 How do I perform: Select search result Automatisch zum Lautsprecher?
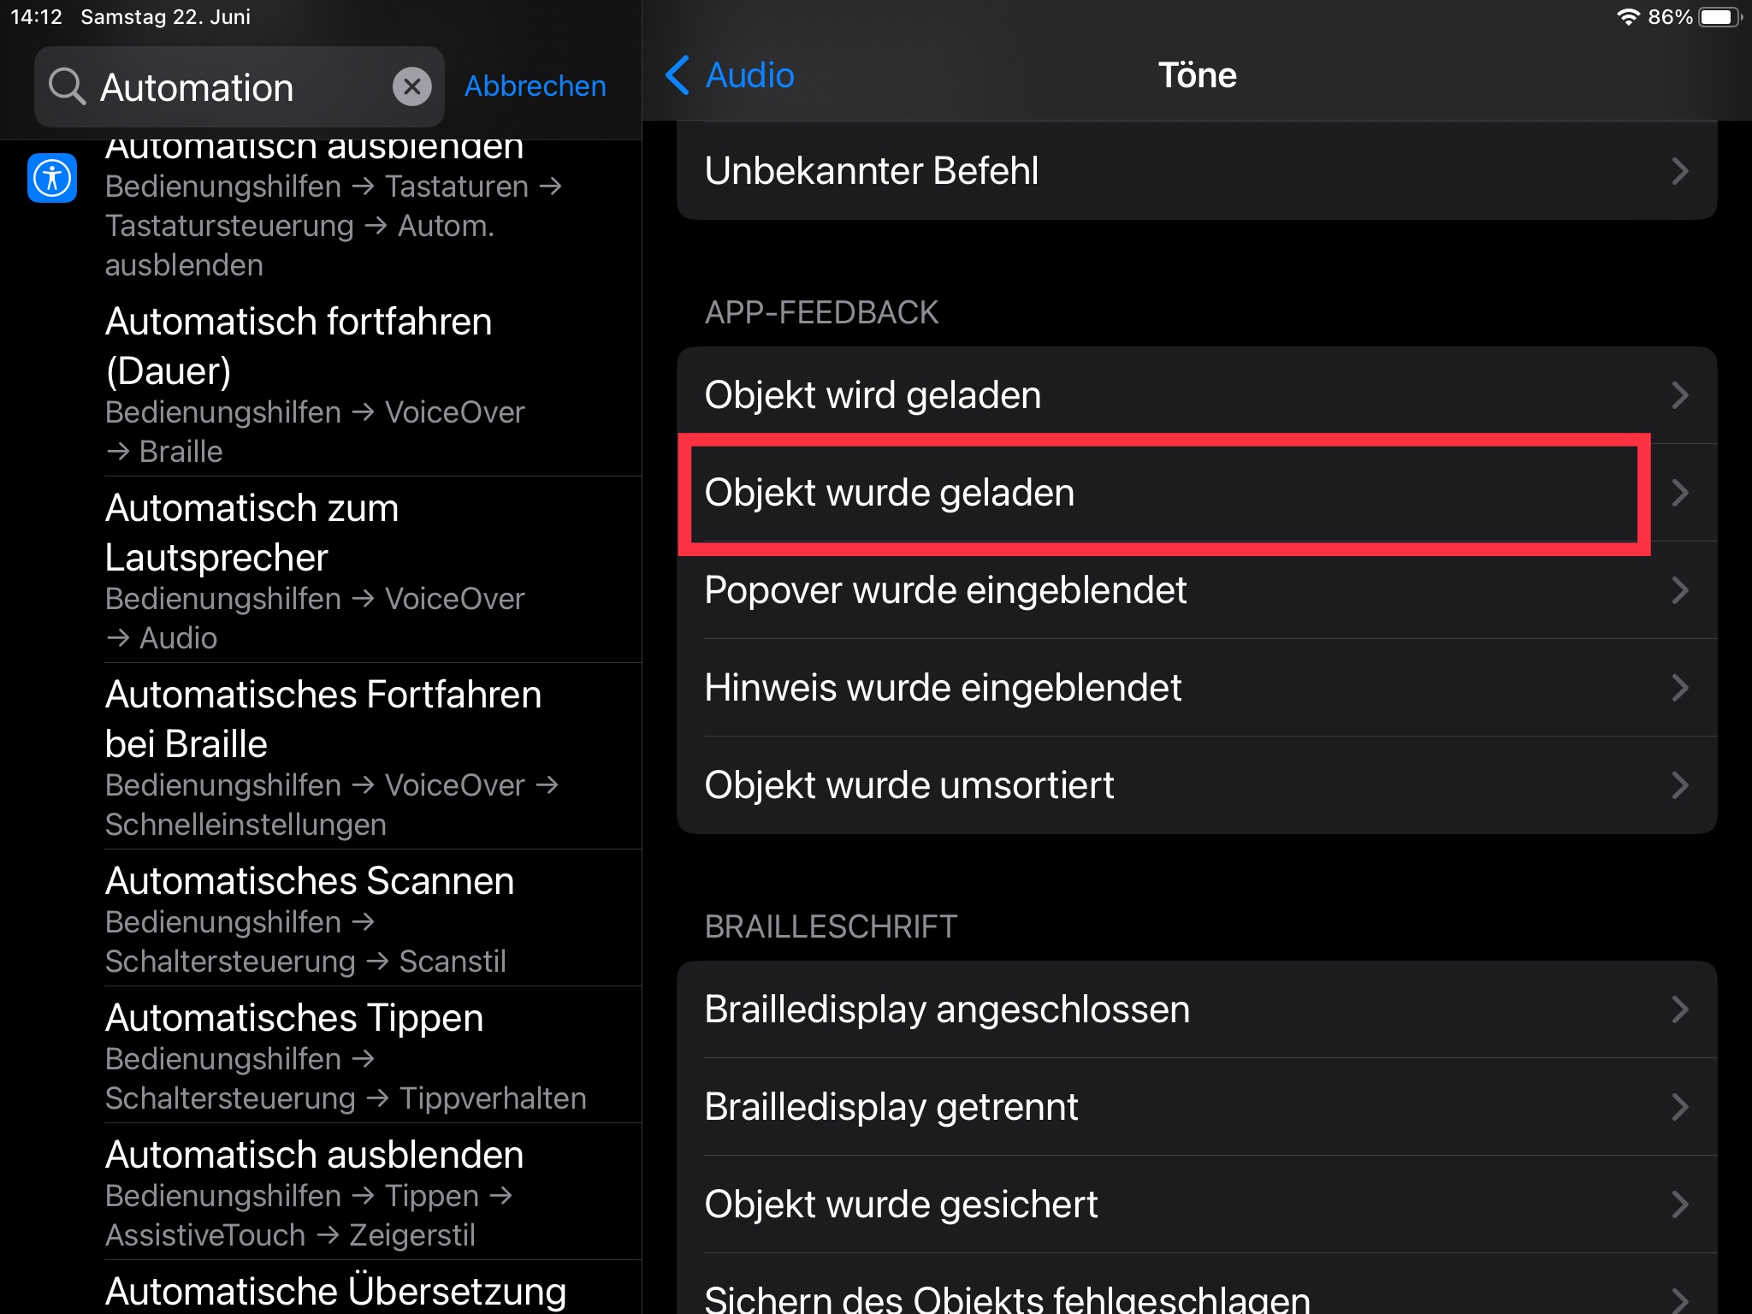[x=342, y=570]
